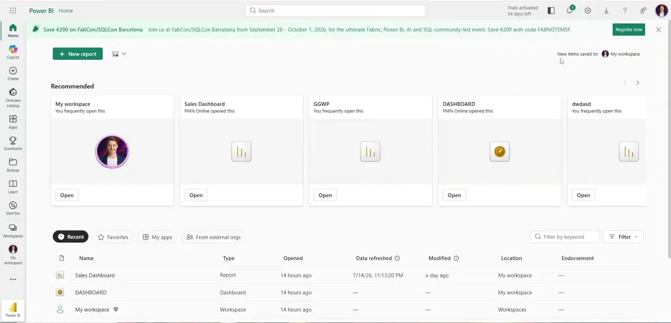Click the My workspace card profile picture
671x323 pixels.
112,152
